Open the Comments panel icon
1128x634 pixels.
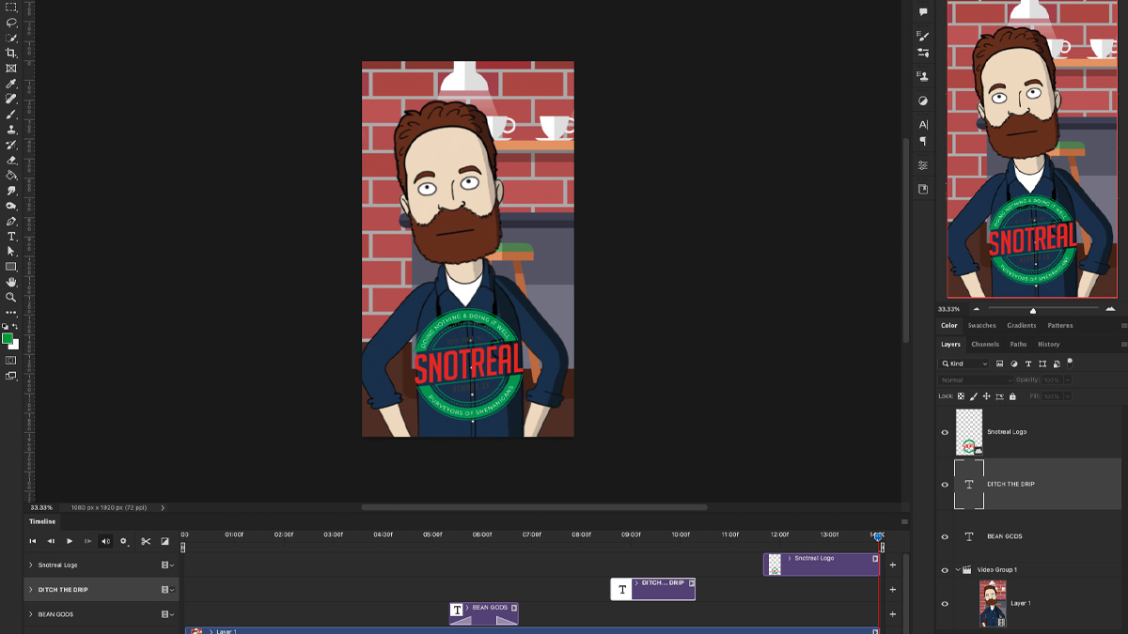(x=923, y=12)
